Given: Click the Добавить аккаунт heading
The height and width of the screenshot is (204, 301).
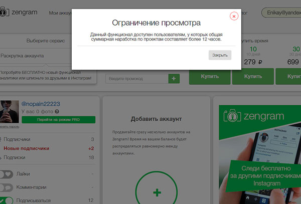Looking at the screenshot, I should click(x=156, y=119).
